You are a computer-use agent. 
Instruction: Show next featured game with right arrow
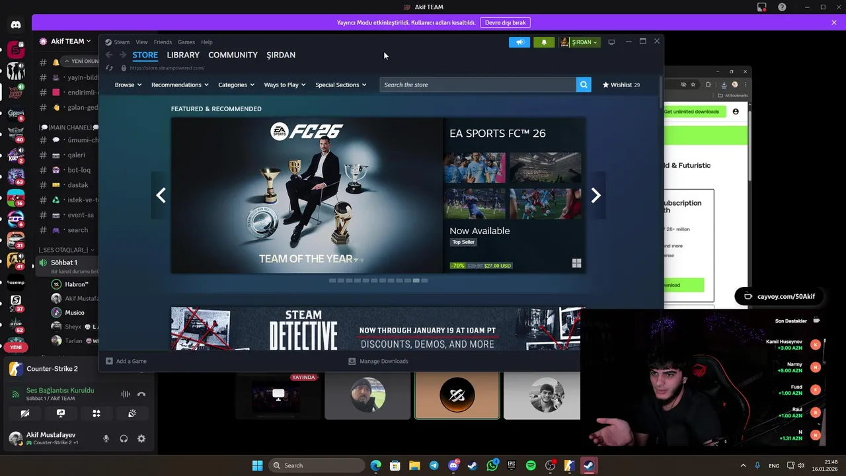pos(596,195)
